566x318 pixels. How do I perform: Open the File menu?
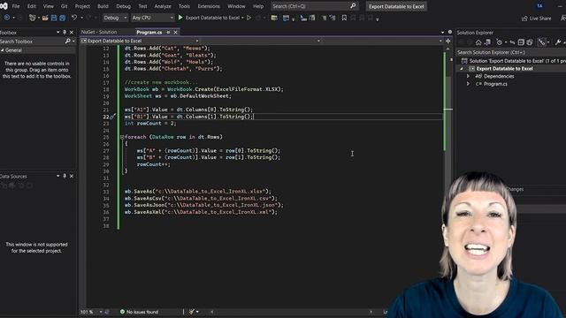tap(16, 6)
